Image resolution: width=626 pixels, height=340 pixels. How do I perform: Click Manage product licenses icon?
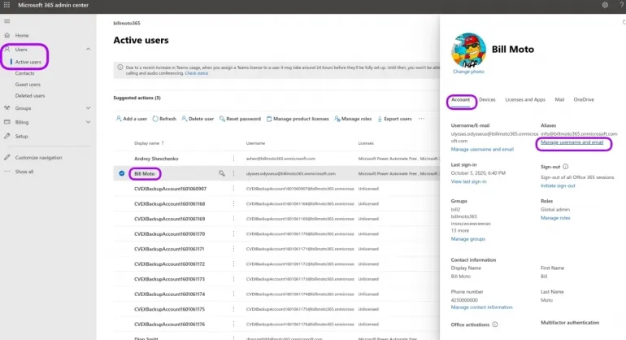[x=269, y=119]
